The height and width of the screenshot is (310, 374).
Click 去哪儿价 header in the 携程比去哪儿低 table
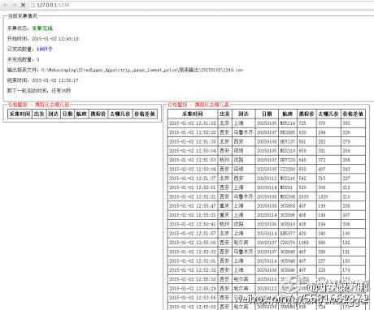pyautogui.click(x=120, y=114)
